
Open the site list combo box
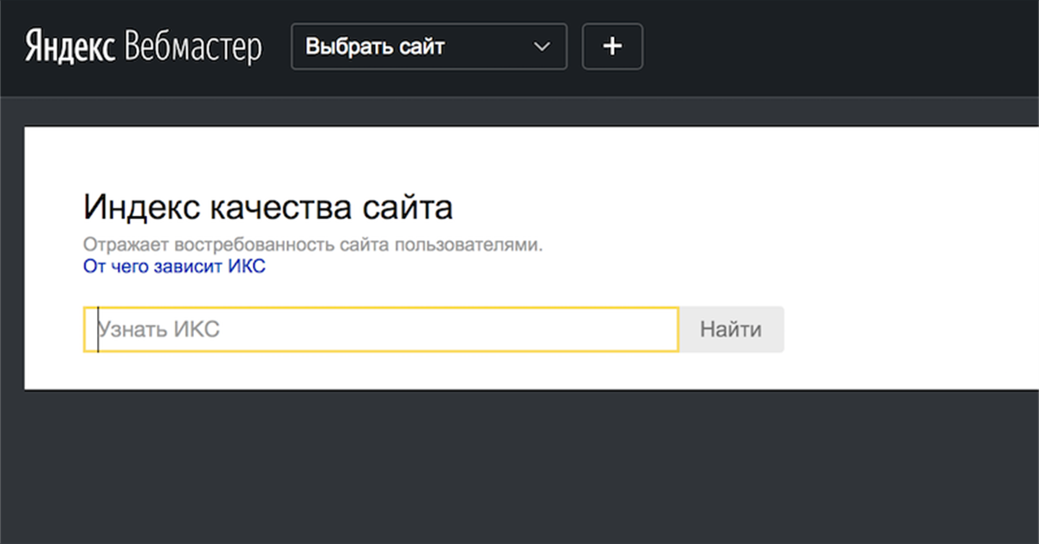click(429, 47)
